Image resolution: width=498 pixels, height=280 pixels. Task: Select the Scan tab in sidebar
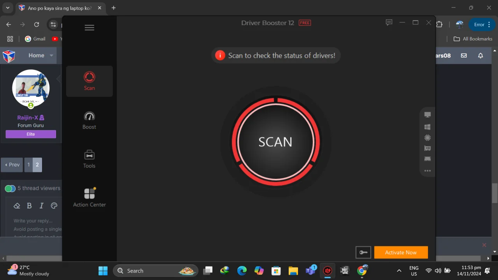coord(89,81)
